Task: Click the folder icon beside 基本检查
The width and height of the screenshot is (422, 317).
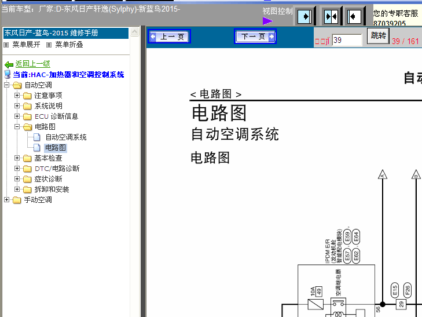Action: click(x=27, y=158)
